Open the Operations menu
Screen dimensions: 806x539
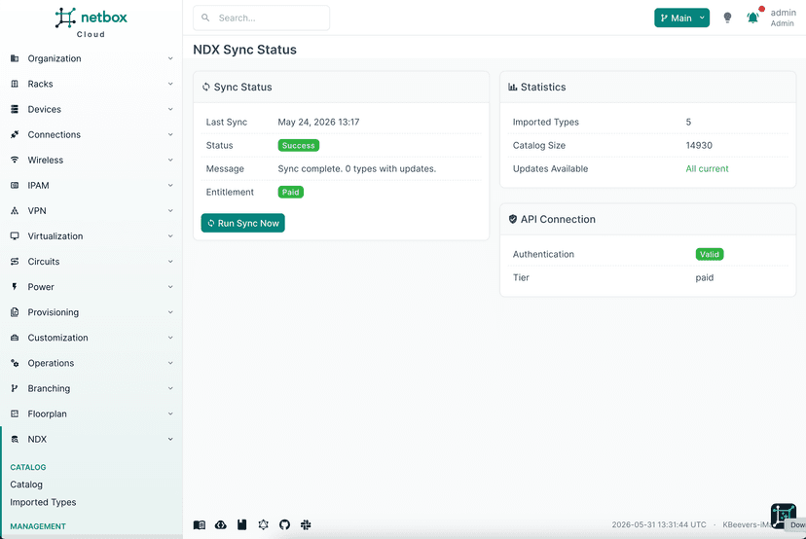coord(92,363)
